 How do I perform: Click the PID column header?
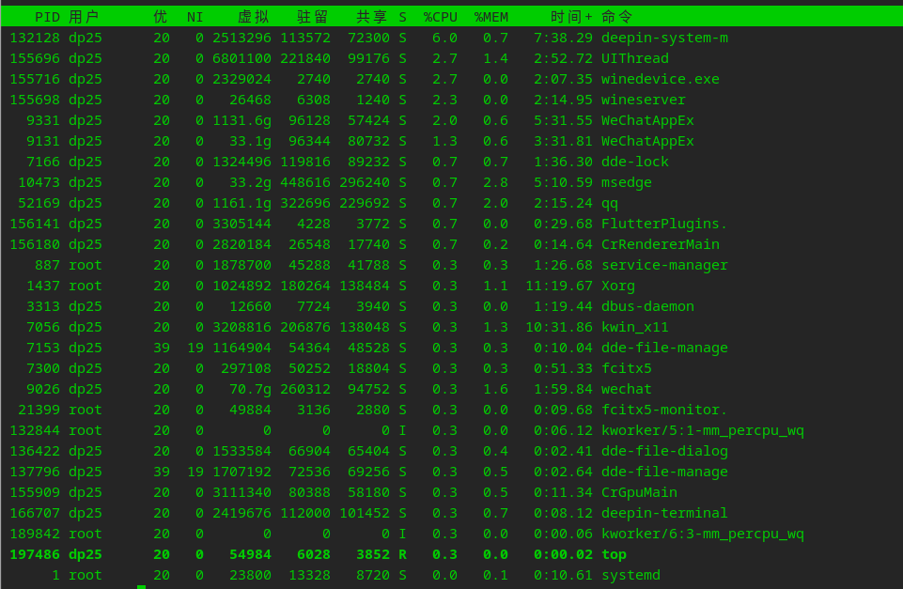click(47, 17)
